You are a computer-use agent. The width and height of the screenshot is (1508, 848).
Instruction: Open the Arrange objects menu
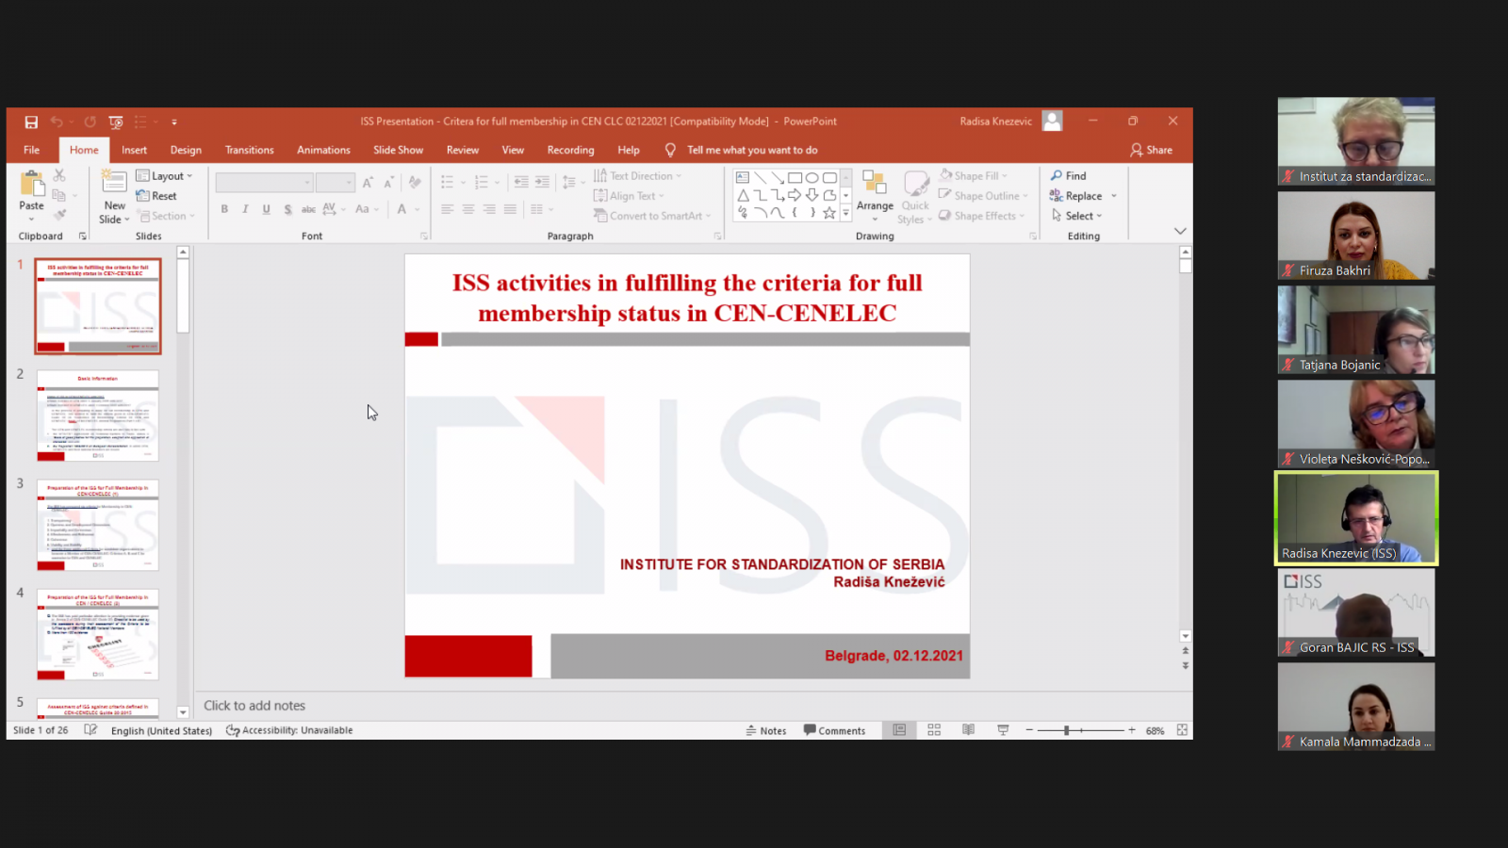[875, 197]
